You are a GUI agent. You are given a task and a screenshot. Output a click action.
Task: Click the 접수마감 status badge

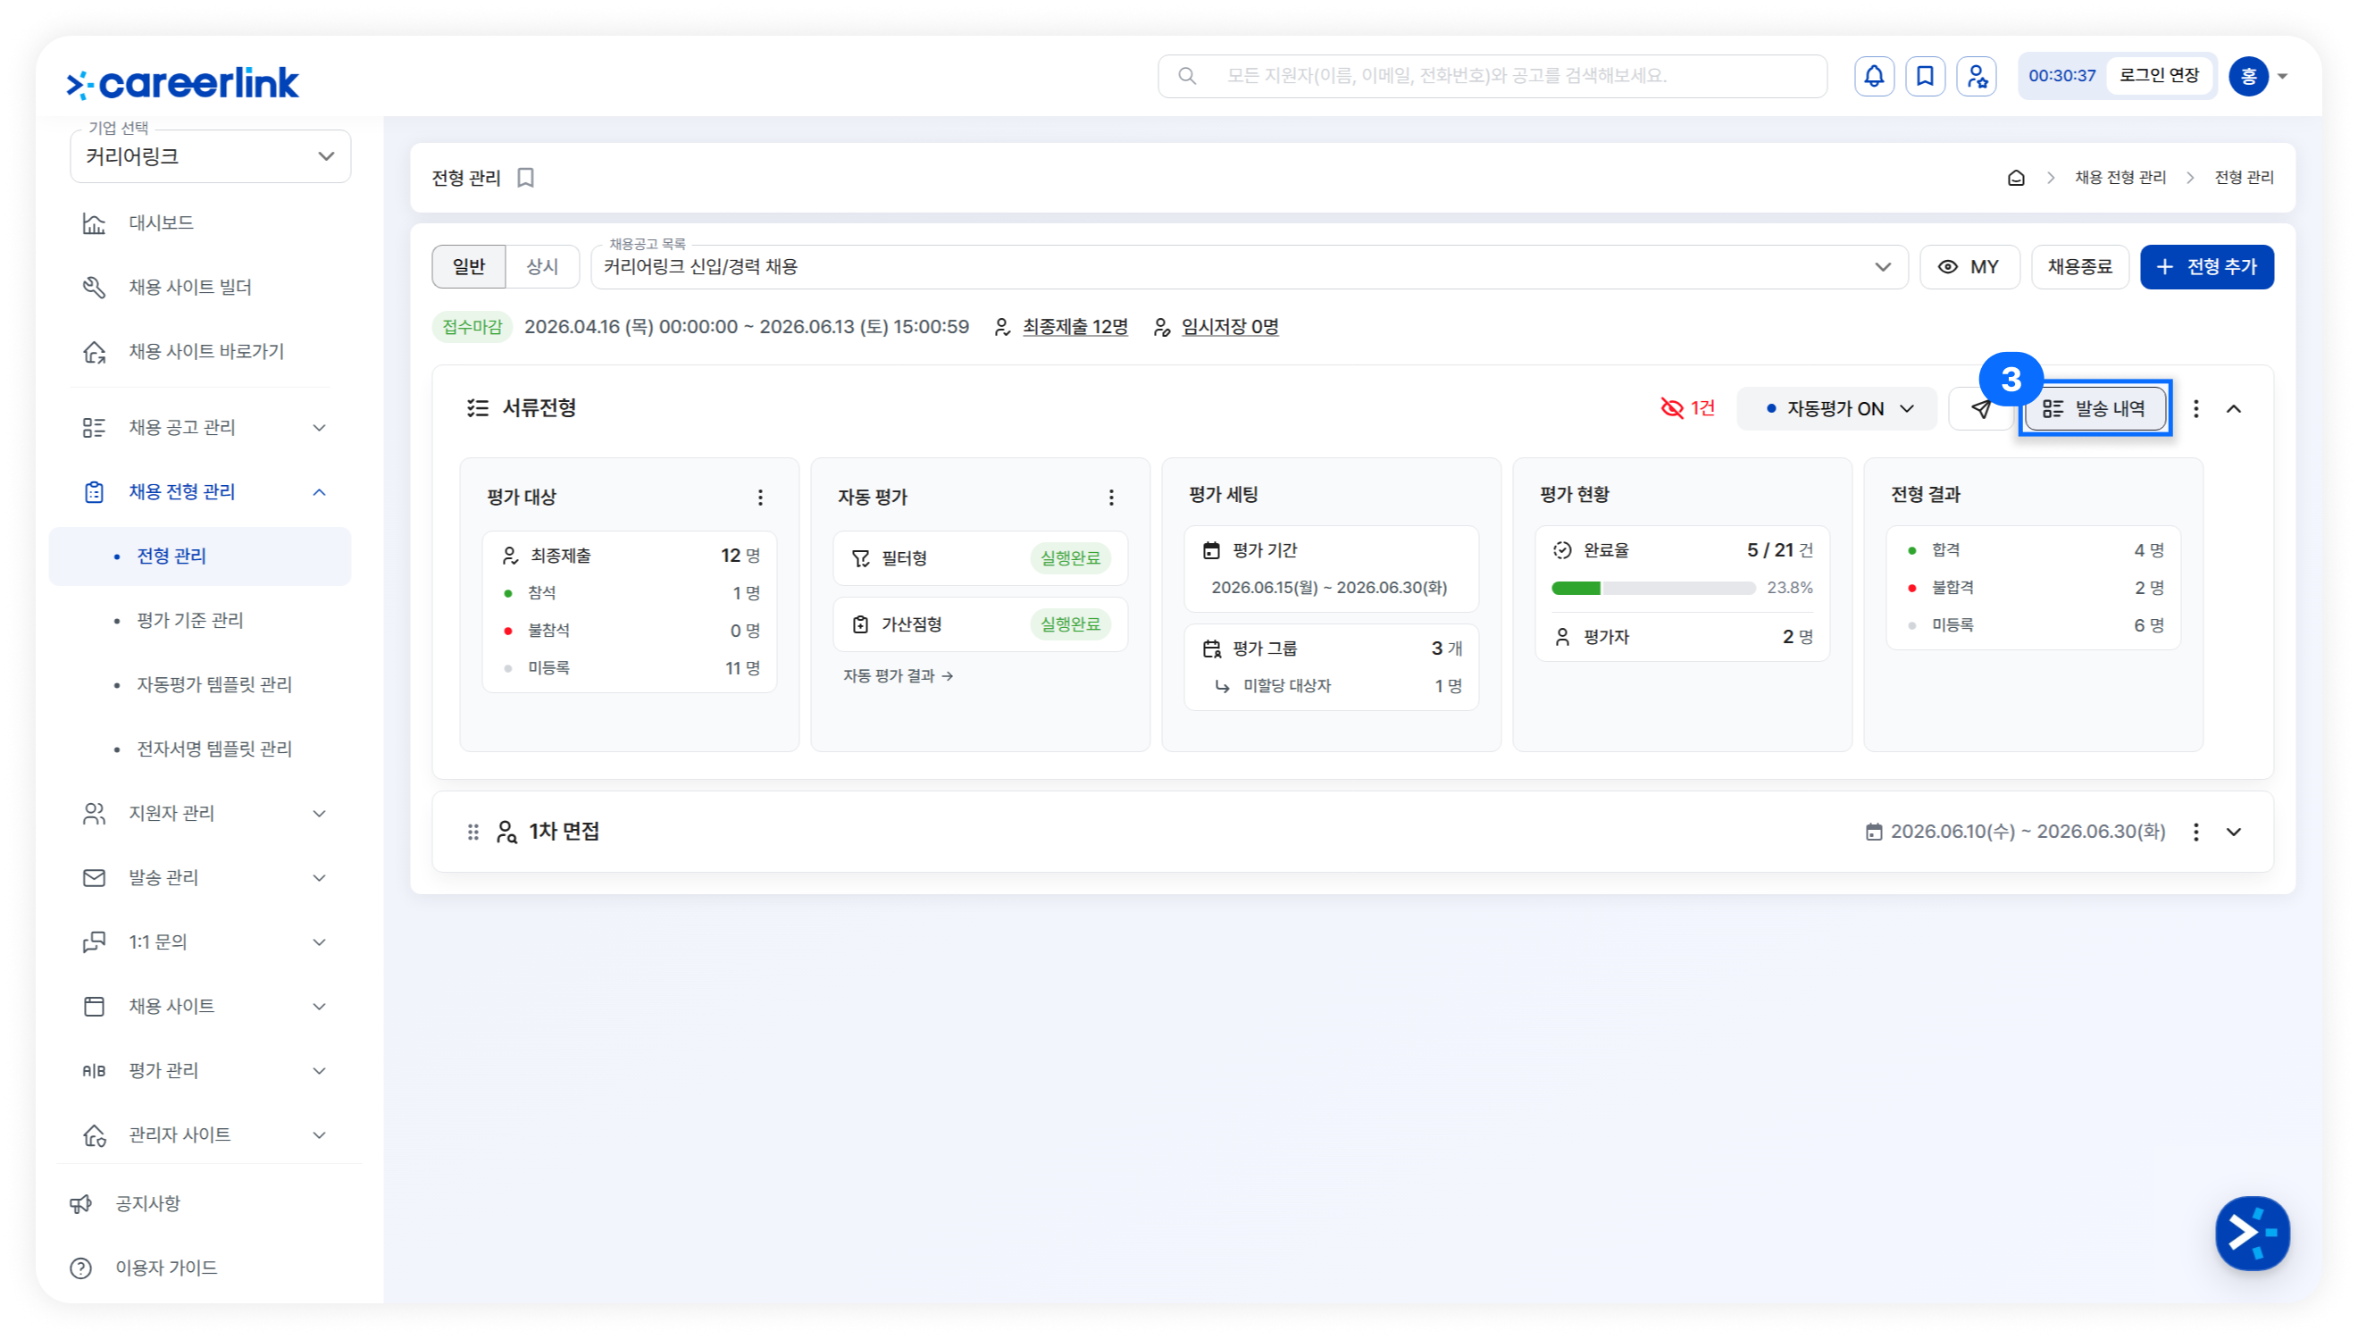click(472, 328)
